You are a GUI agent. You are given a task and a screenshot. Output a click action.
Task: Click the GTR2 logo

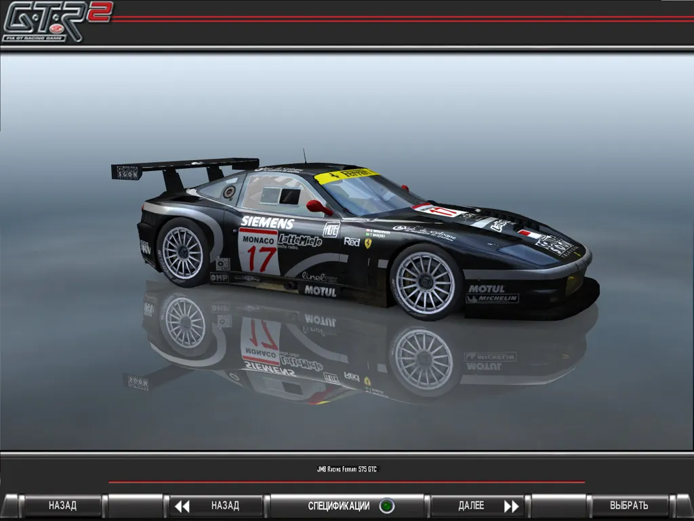(57, 21)
